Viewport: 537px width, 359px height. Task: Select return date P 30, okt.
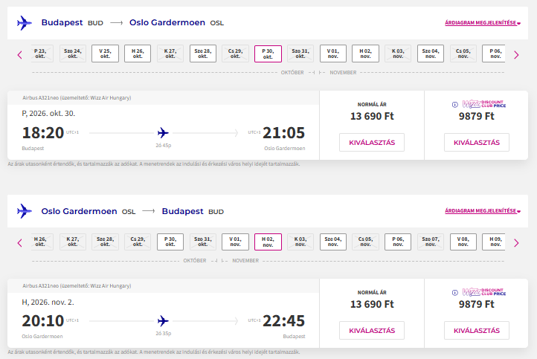[x=170, y=242]
